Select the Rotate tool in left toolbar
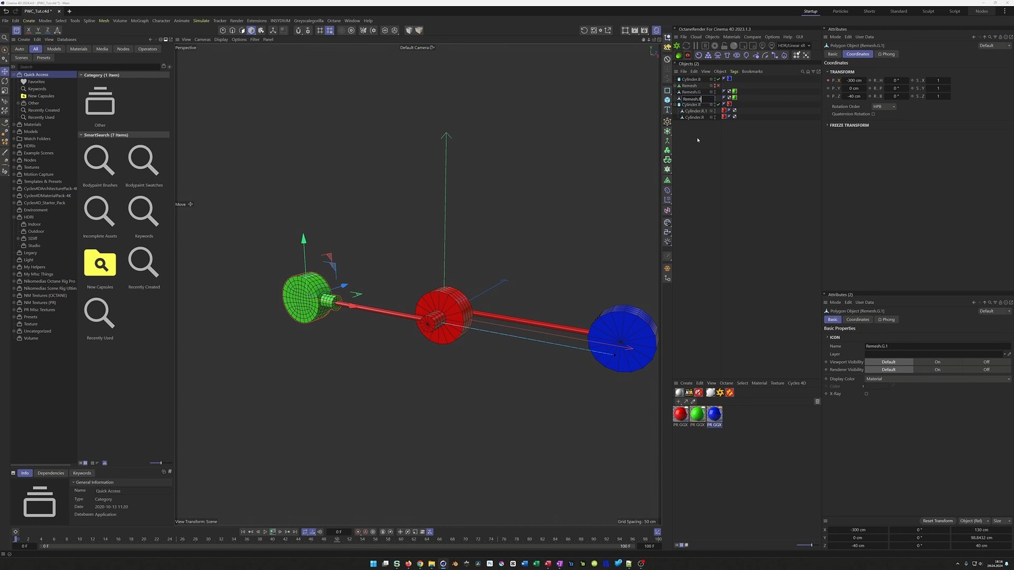Image resolution: width=1014 pixels, height=570 pixels. click(5, 81)
